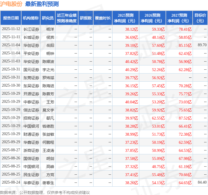Click the 财通证券 institution cell
208x195 pixels.
click(x=31, y=134)
